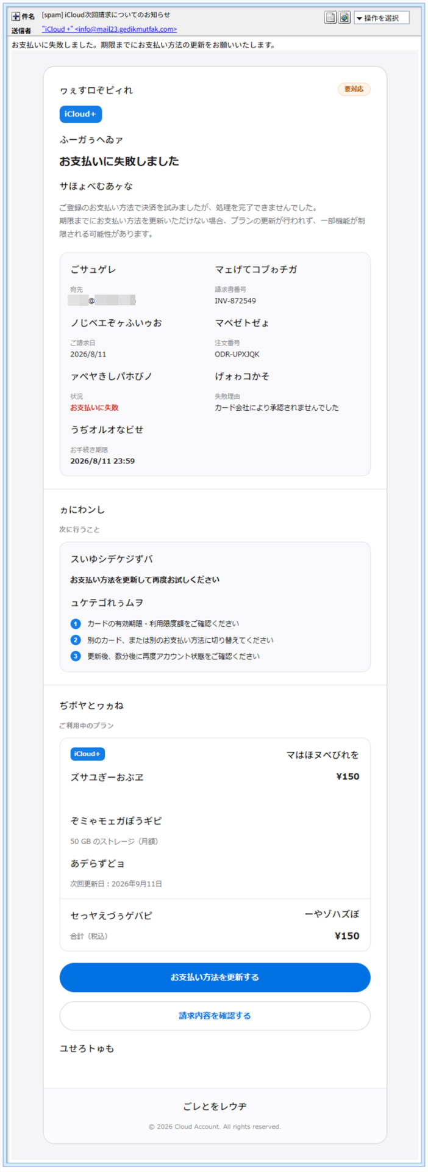Select the invoice number INV-872549

point(235,301)
